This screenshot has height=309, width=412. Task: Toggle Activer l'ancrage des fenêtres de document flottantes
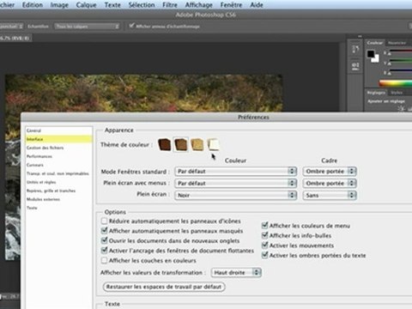[104, 251]
